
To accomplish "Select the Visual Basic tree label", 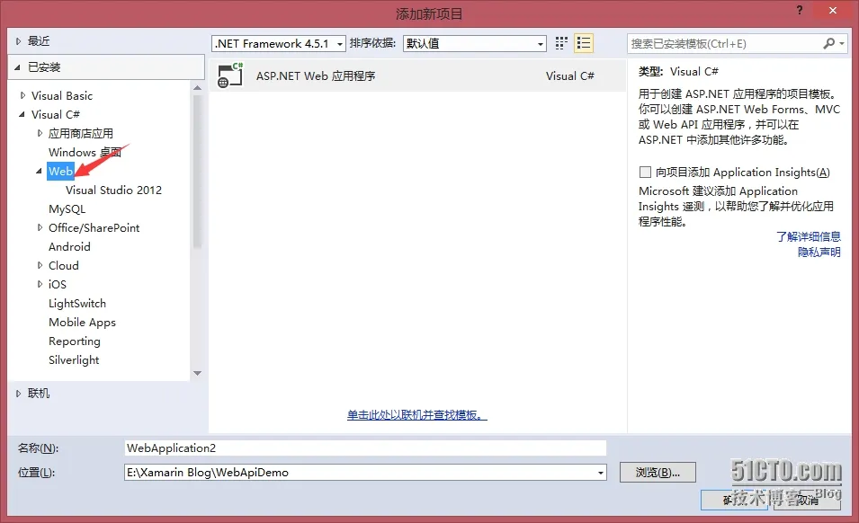I will click(x=62, y=96).
